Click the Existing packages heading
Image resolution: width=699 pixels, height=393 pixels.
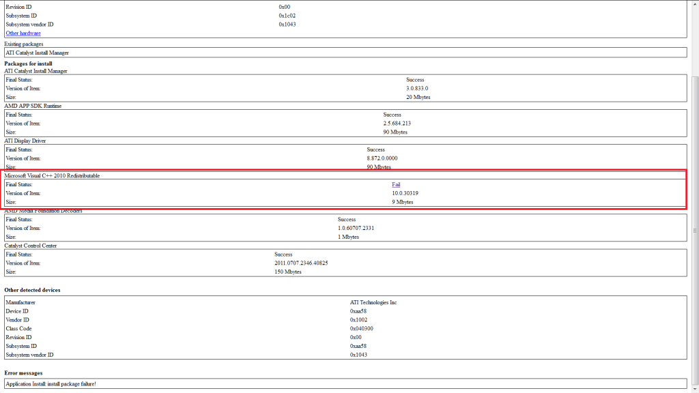coord(24,44)
